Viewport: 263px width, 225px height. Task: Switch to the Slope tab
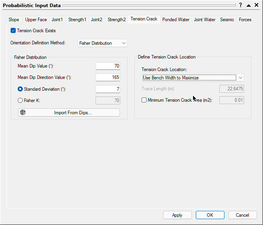click(14, 20)
